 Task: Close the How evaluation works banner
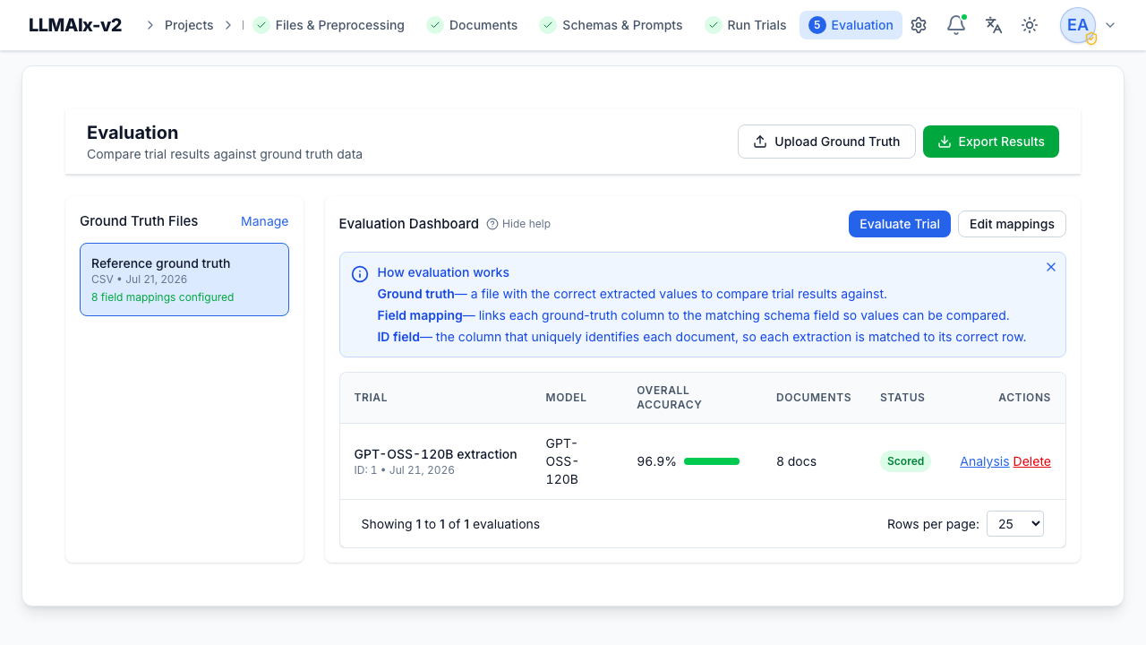pos(1051,267)
